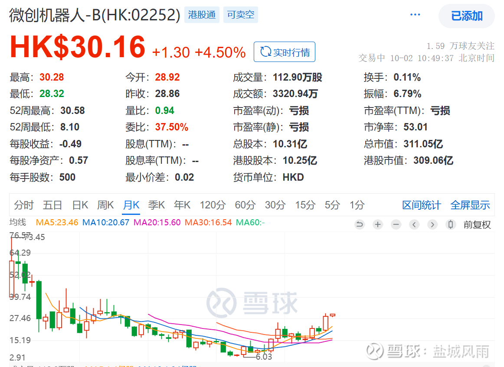Click the 最低 value 28.32
Viewport: 504px width, 367px height.
point(52,94)
